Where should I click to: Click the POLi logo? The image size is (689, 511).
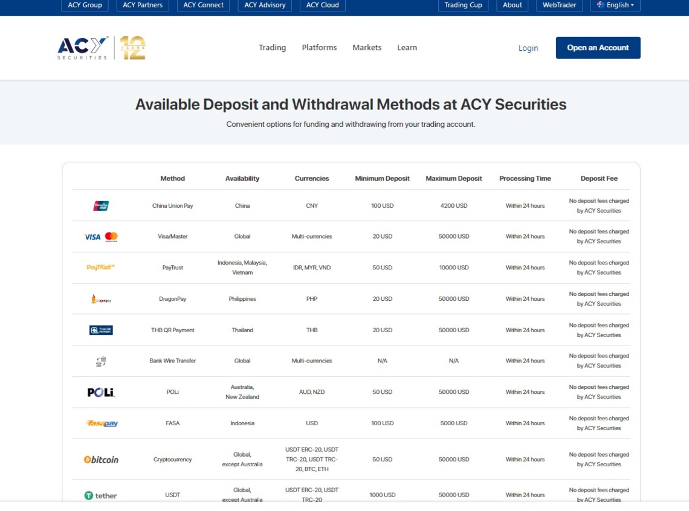[101, 392]
